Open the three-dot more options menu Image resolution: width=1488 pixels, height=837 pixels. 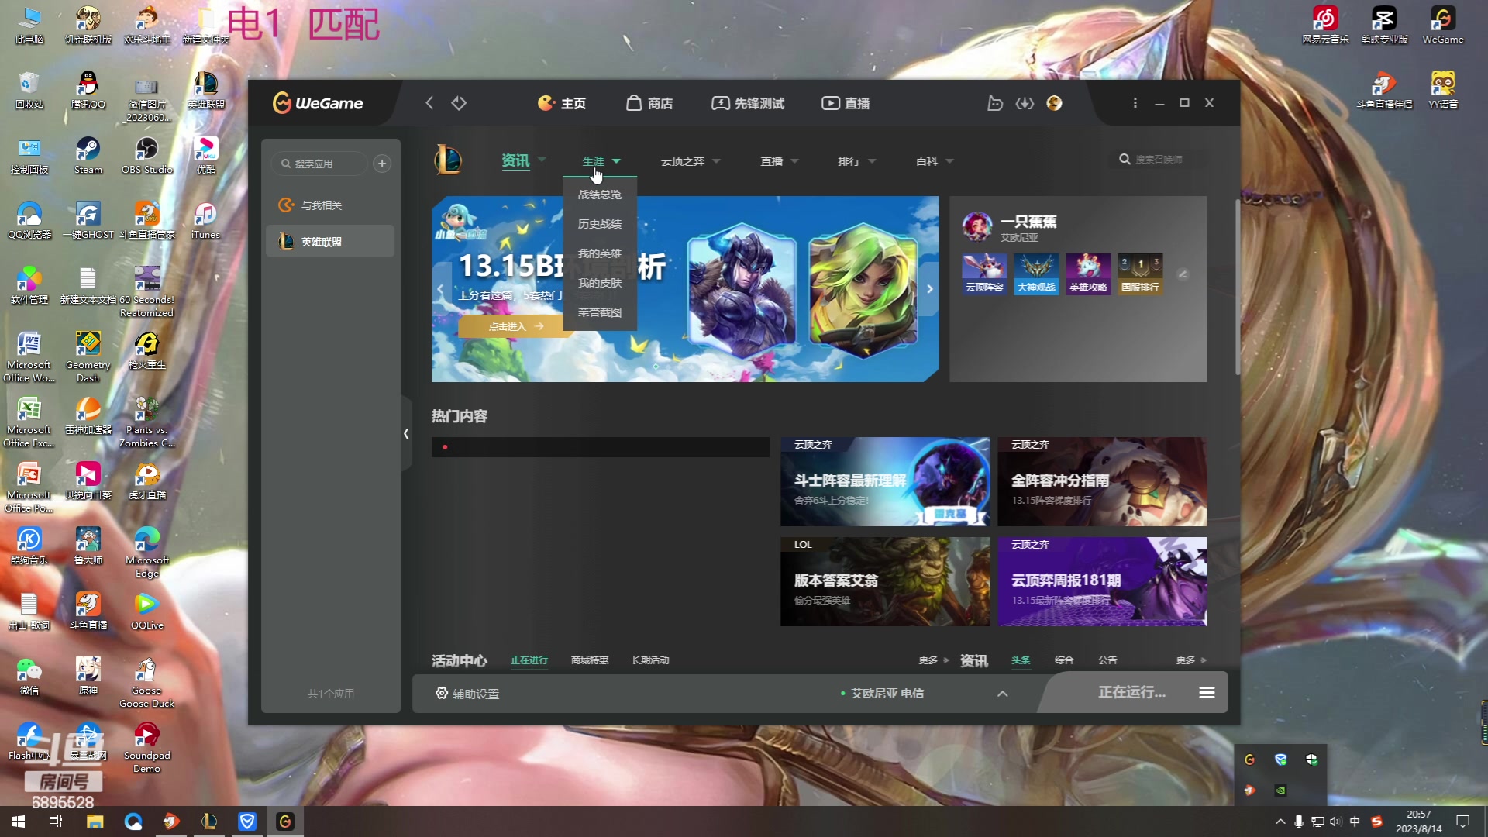pyautogui.click(x=1135, y=103)
